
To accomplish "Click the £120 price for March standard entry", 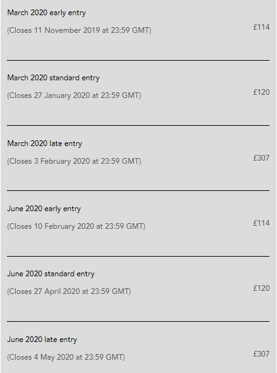I will pos(261,92).
